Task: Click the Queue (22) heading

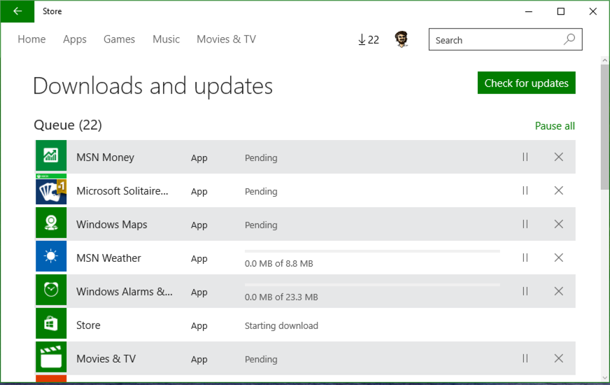Action: 68,125
